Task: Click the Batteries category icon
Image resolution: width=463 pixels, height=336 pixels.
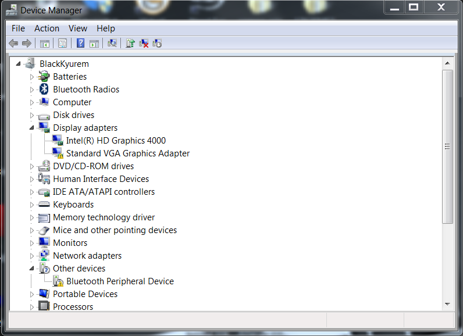Action: tap(44, 77)
